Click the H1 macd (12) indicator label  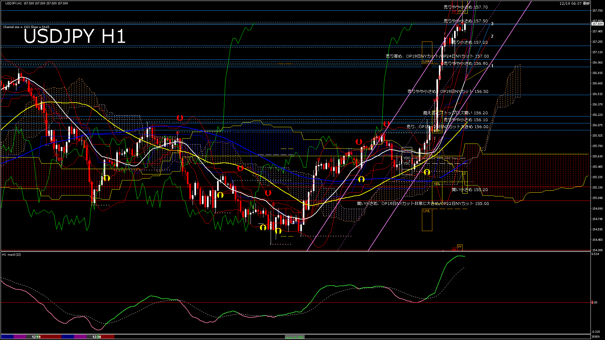pos(11,254)
